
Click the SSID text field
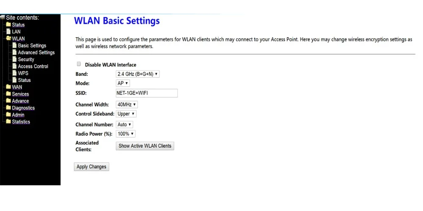click(x=147, y=93)
